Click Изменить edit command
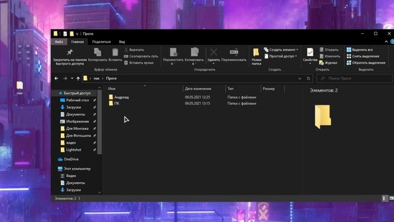 (x=330, y=56)
